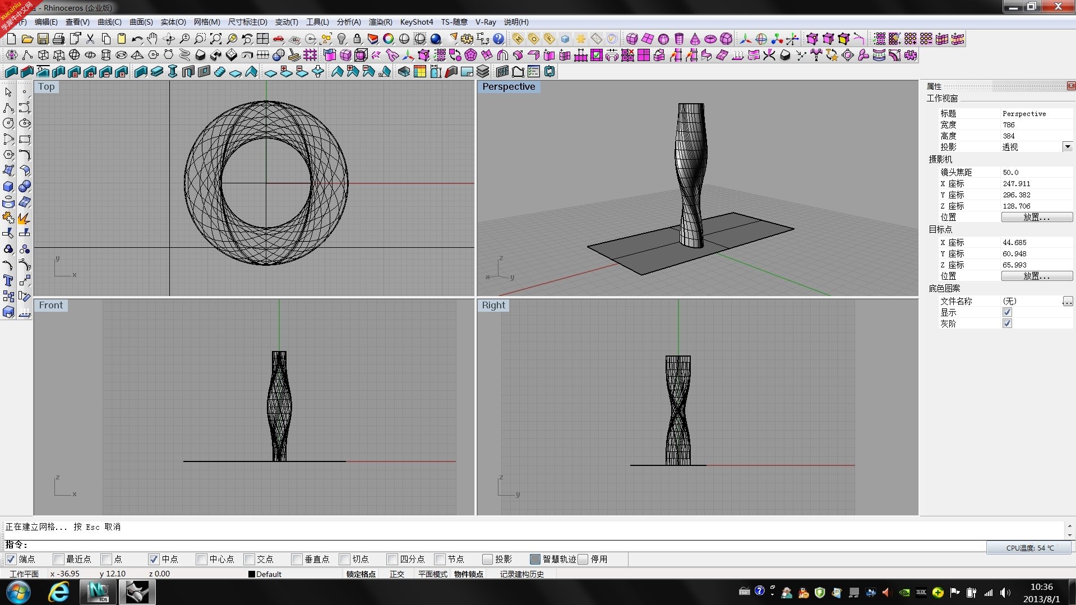Click the 镜头焦距 value 50.0 field
The width and height of the screenshot is (1076, 605).
pos(1036,172)
